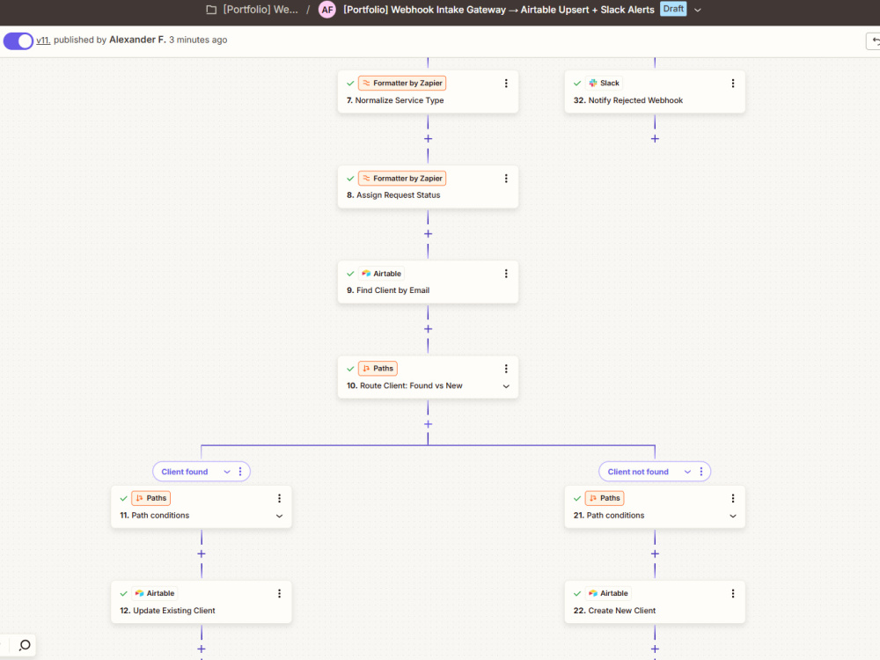Add step below Assign Request Status
This screenshot has height=660, width=880.
(x=428, y=234)
